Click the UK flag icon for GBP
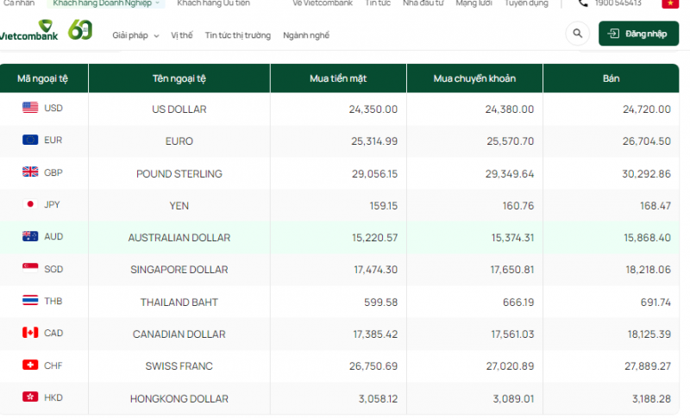This screenshot has width=690, height=418. [30, 172]
